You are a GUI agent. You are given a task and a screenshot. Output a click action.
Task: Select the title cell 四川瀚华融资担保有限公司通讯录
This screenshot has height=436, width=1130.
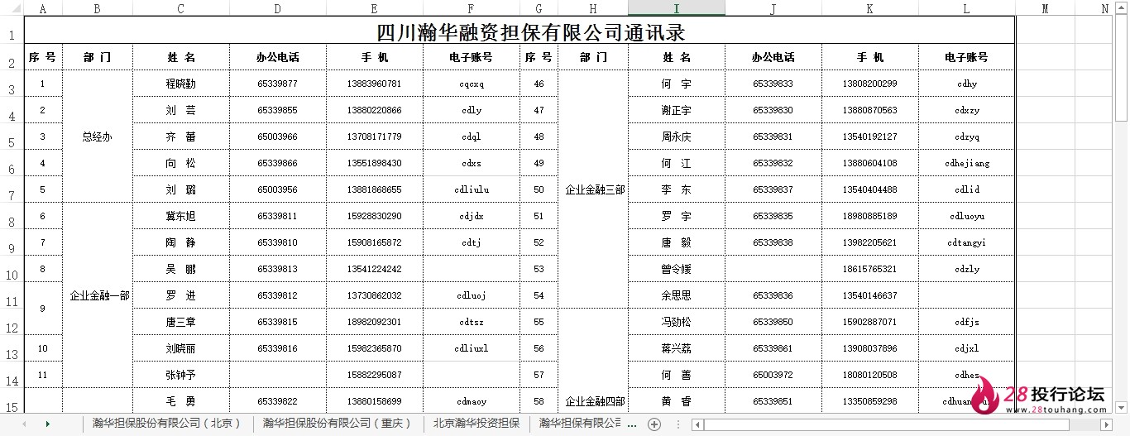pos(520,31)
